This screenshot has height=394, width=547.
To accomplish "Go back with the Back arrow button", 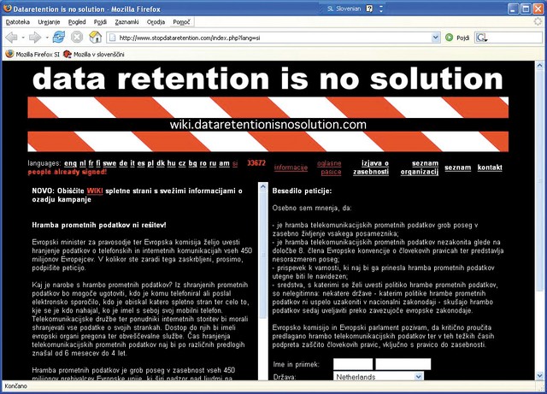I will click(x=11, y=38).
